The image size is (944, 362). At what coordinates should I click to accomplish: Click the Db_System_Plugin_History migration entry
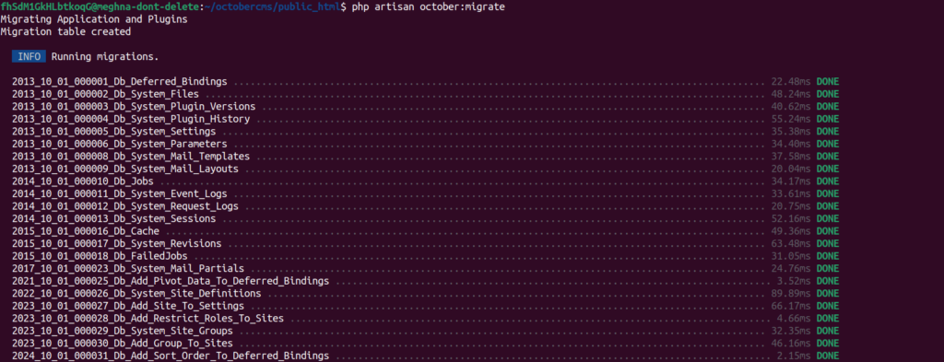tap(131, 119)
